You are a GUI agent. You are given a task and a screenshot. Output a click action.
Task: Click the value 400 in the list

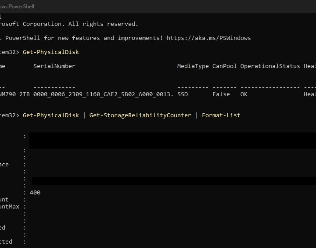(35, 193)
